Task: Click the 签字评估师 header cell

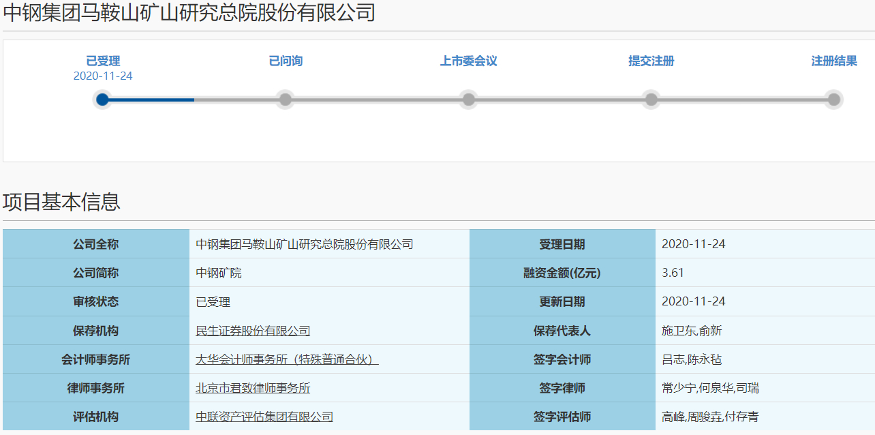Action: (562, 417)
